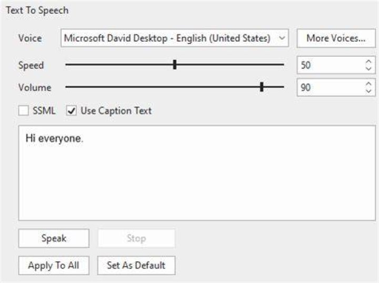Click the Volume label
Viewport: 379px width, 283px height.
click(35, 87)
